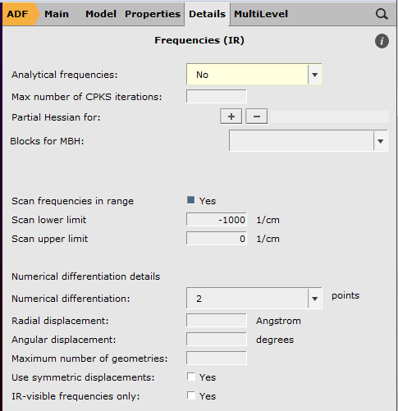Click Angular displacement degrees field
The height and width of the screenshot is (411, 398).
(217, 340)
